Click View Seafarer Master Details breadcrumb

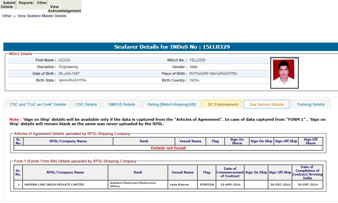42,16
